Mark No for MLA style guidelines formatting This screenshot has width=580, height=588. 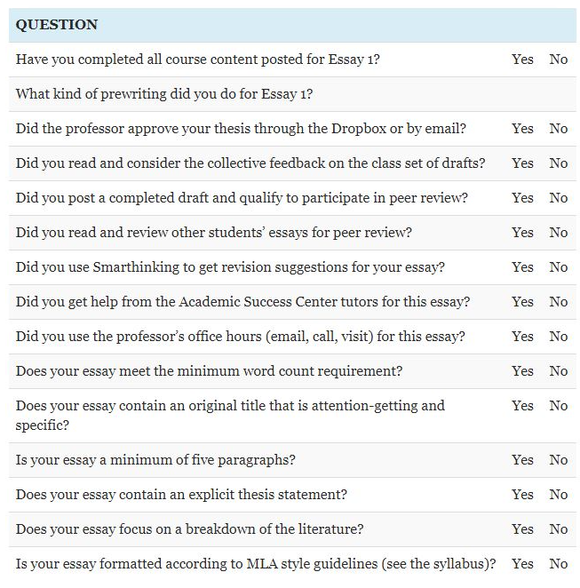[558, 564]
